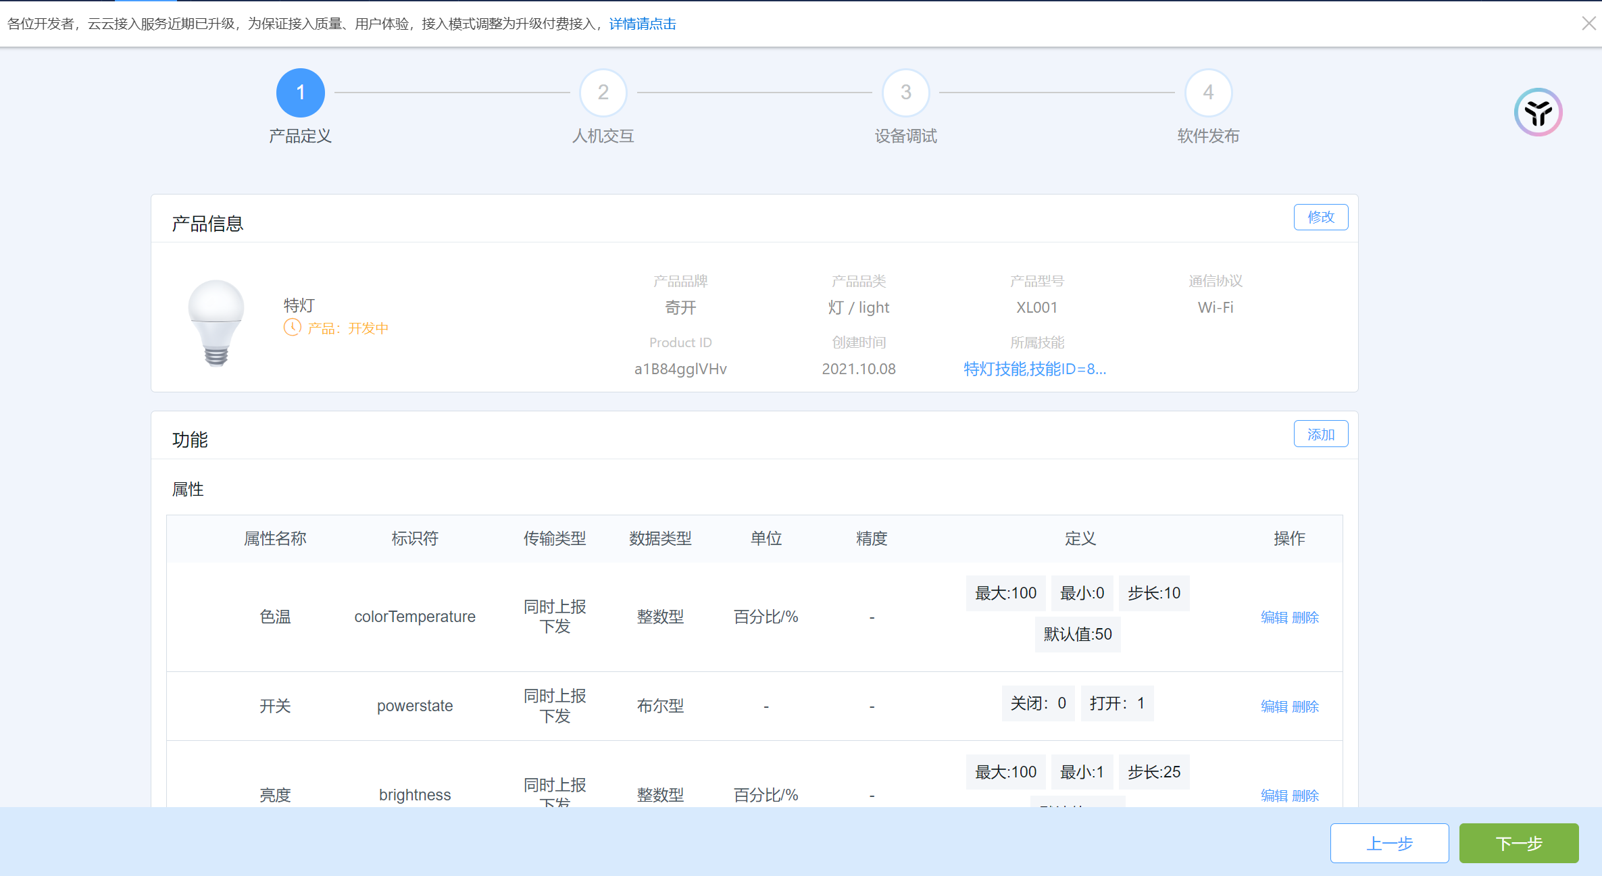Click the 灯 / light category value
1602x876 pixels.
pos(859,307)
